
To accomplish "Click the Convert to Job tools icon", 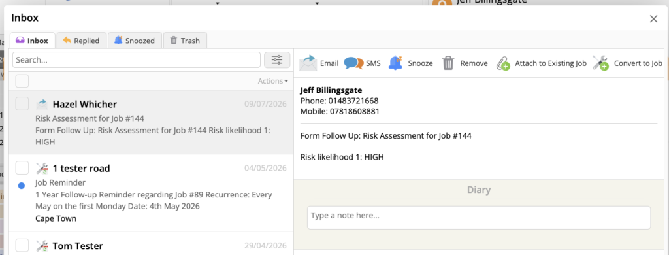I will [601, 63].
